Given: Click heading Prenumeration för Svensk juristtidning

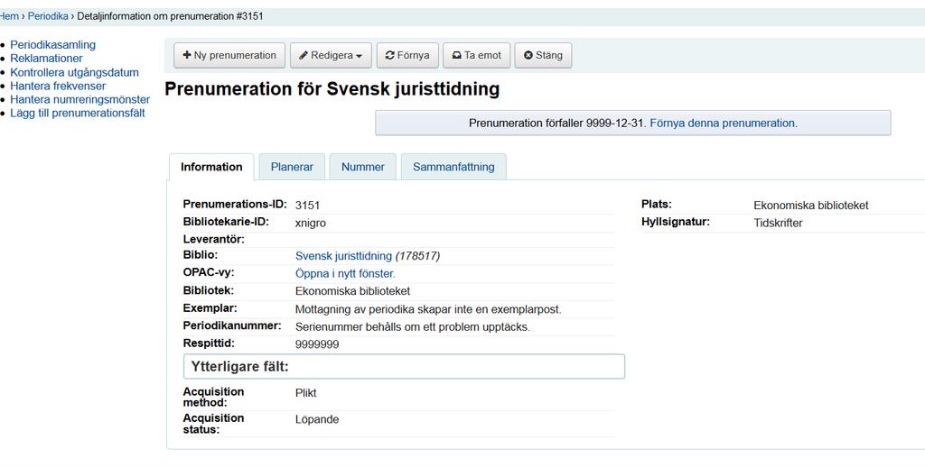Looking at the screenshot, I should [332, 89].
